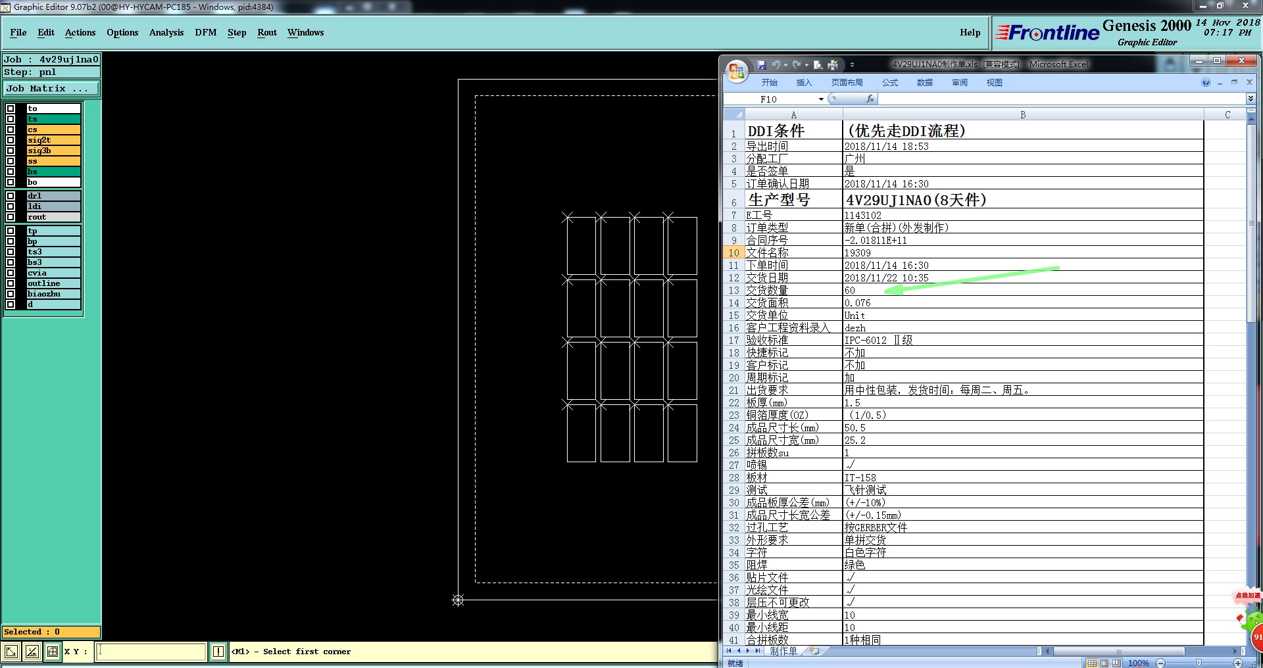Switch to Normal view in Excel status bar
1263x668 pixels.
click(x=1092, y=663)
